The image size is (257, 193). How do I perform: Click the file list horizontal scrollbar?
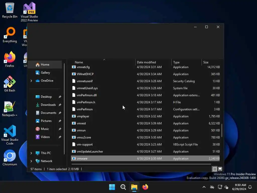click(141, 164)
